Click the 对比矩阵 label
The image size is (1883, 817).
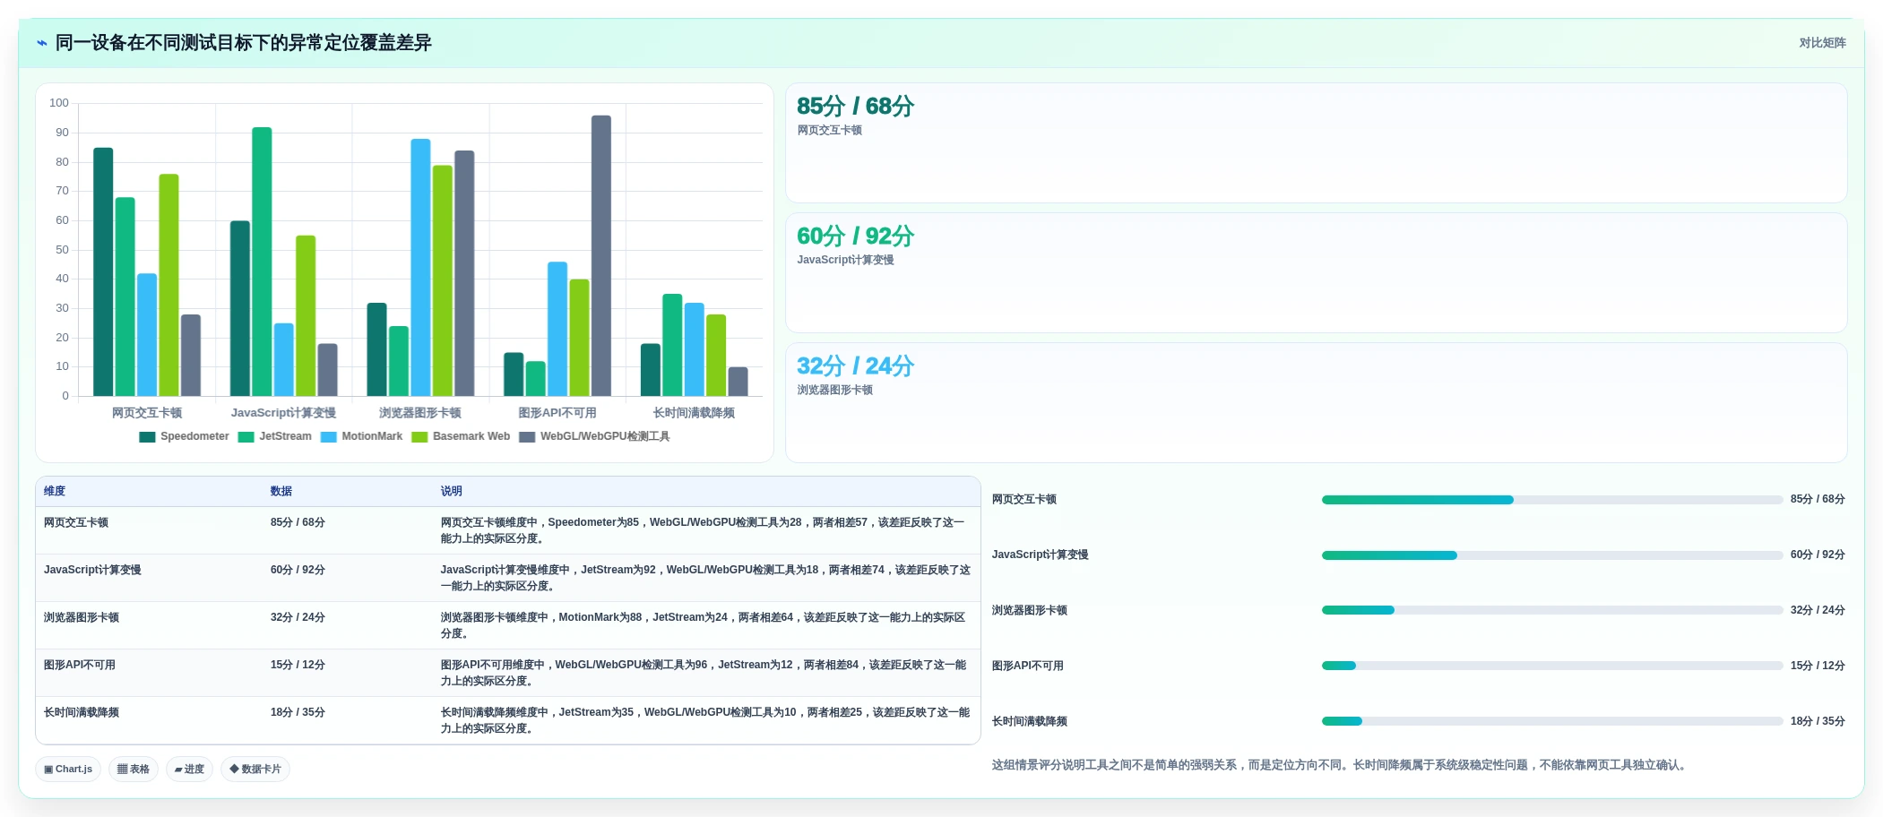click(x=1822, y=43)
